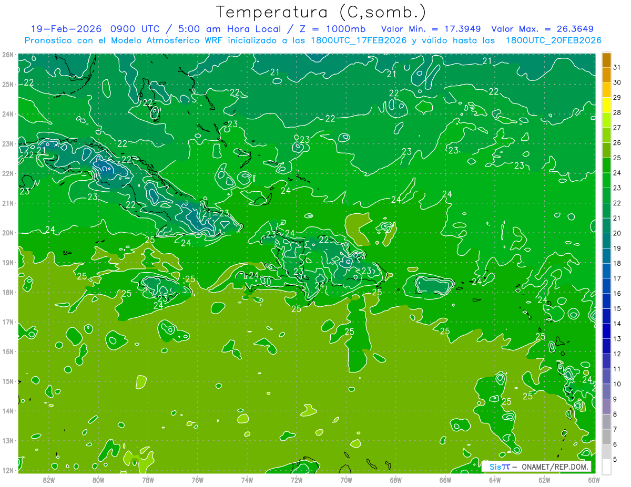Click the white swatch at the bottom of the colorbar

click(606, 466)
